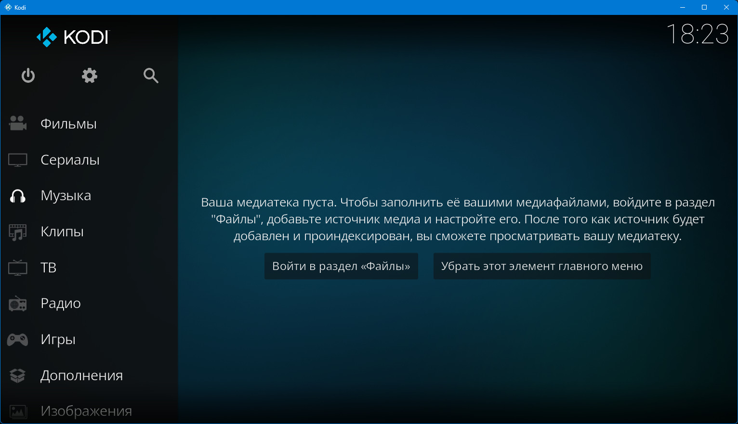Click the film-note icon beside Клипы
Screen dimensions: 738x424
(x=18, y=232)
